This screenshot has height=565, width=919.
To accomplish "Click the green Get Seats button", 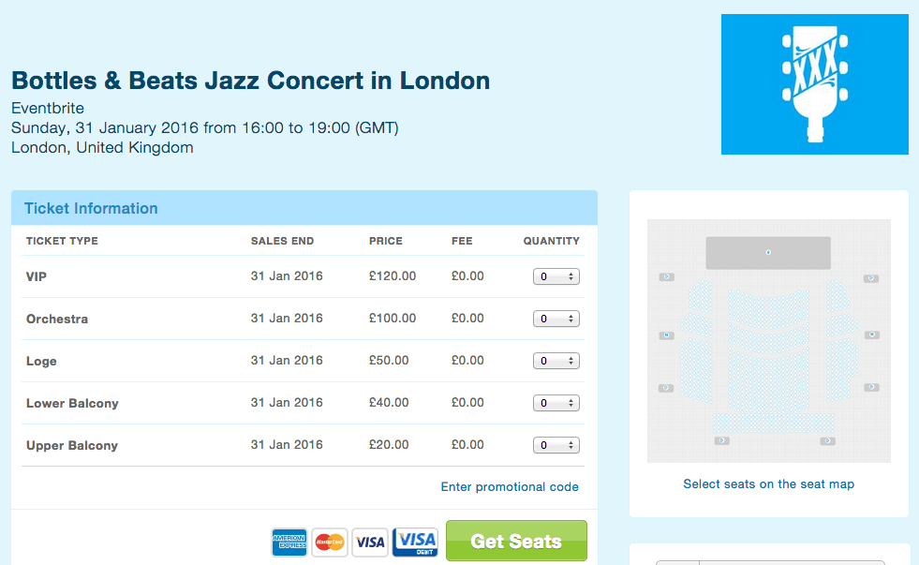I will [x=516, y=541].
